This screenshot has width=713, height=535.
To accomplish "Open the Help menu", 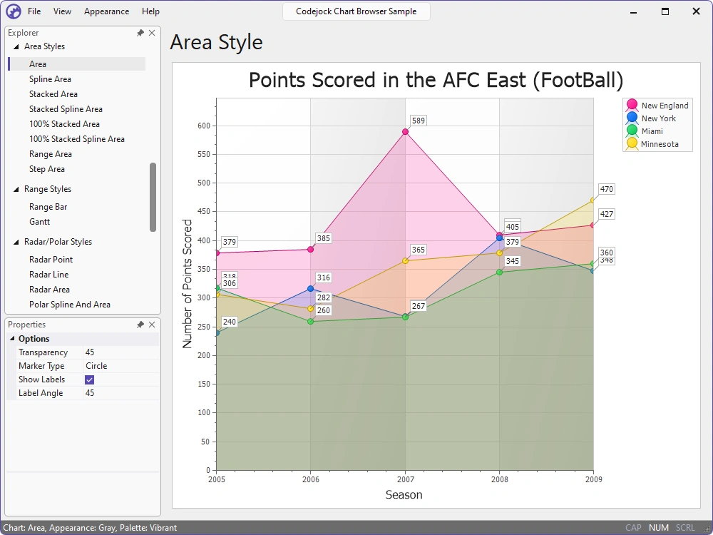I will 150,11.
